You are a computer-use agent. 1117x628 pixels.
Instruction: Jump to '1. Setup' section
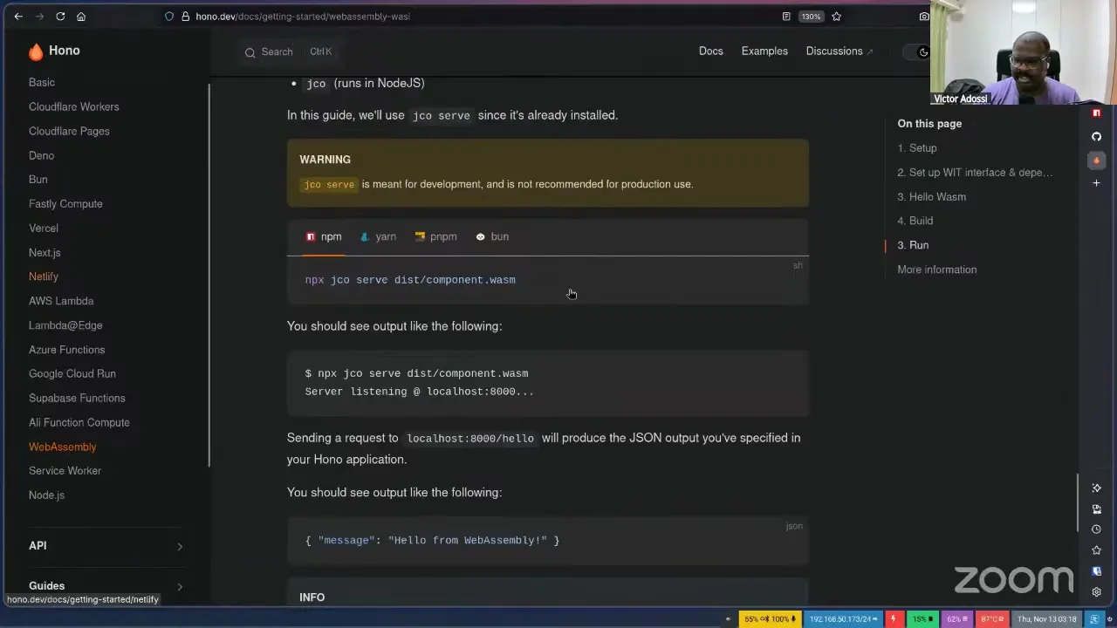tap(917, 148)
